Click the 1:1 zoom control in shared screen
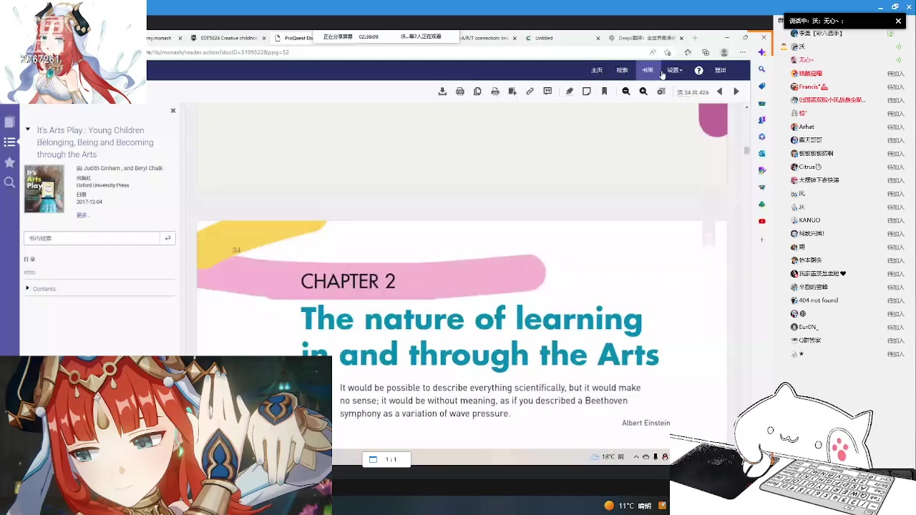The height and width of the screenshot is (515, 916). click(386, 459)
